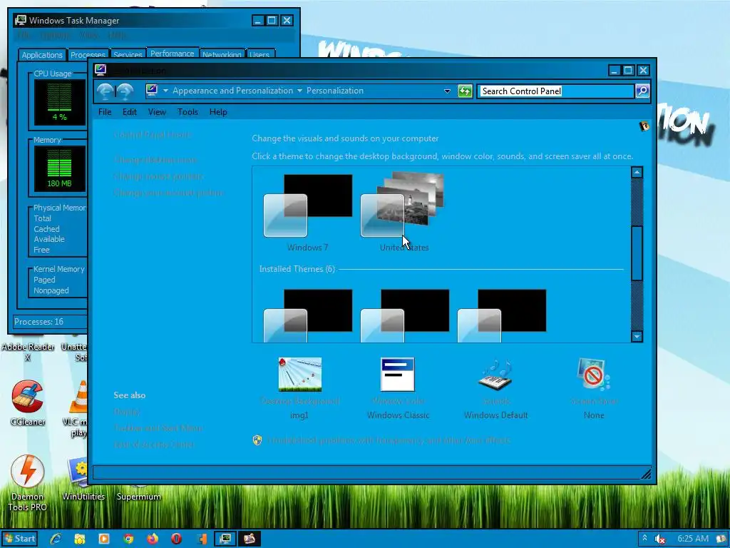The width and height of the screenshot is (730, 548).
Task: Click the Show desktop tray icon
Action: point(721,539)
